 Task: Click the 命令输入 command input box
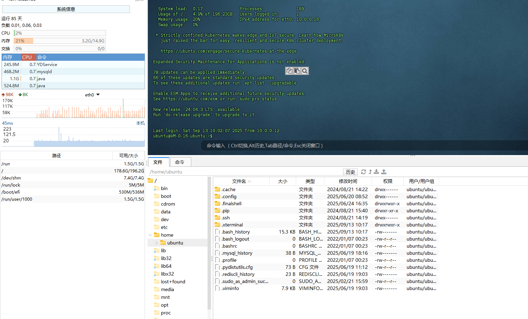(365, 146)
